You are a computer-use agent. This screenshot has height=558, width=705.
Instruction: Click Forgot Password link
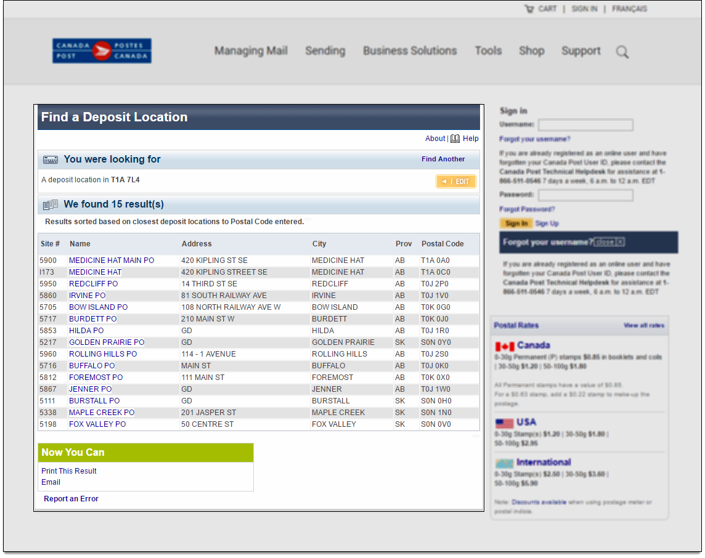click(x=527, y=209)
